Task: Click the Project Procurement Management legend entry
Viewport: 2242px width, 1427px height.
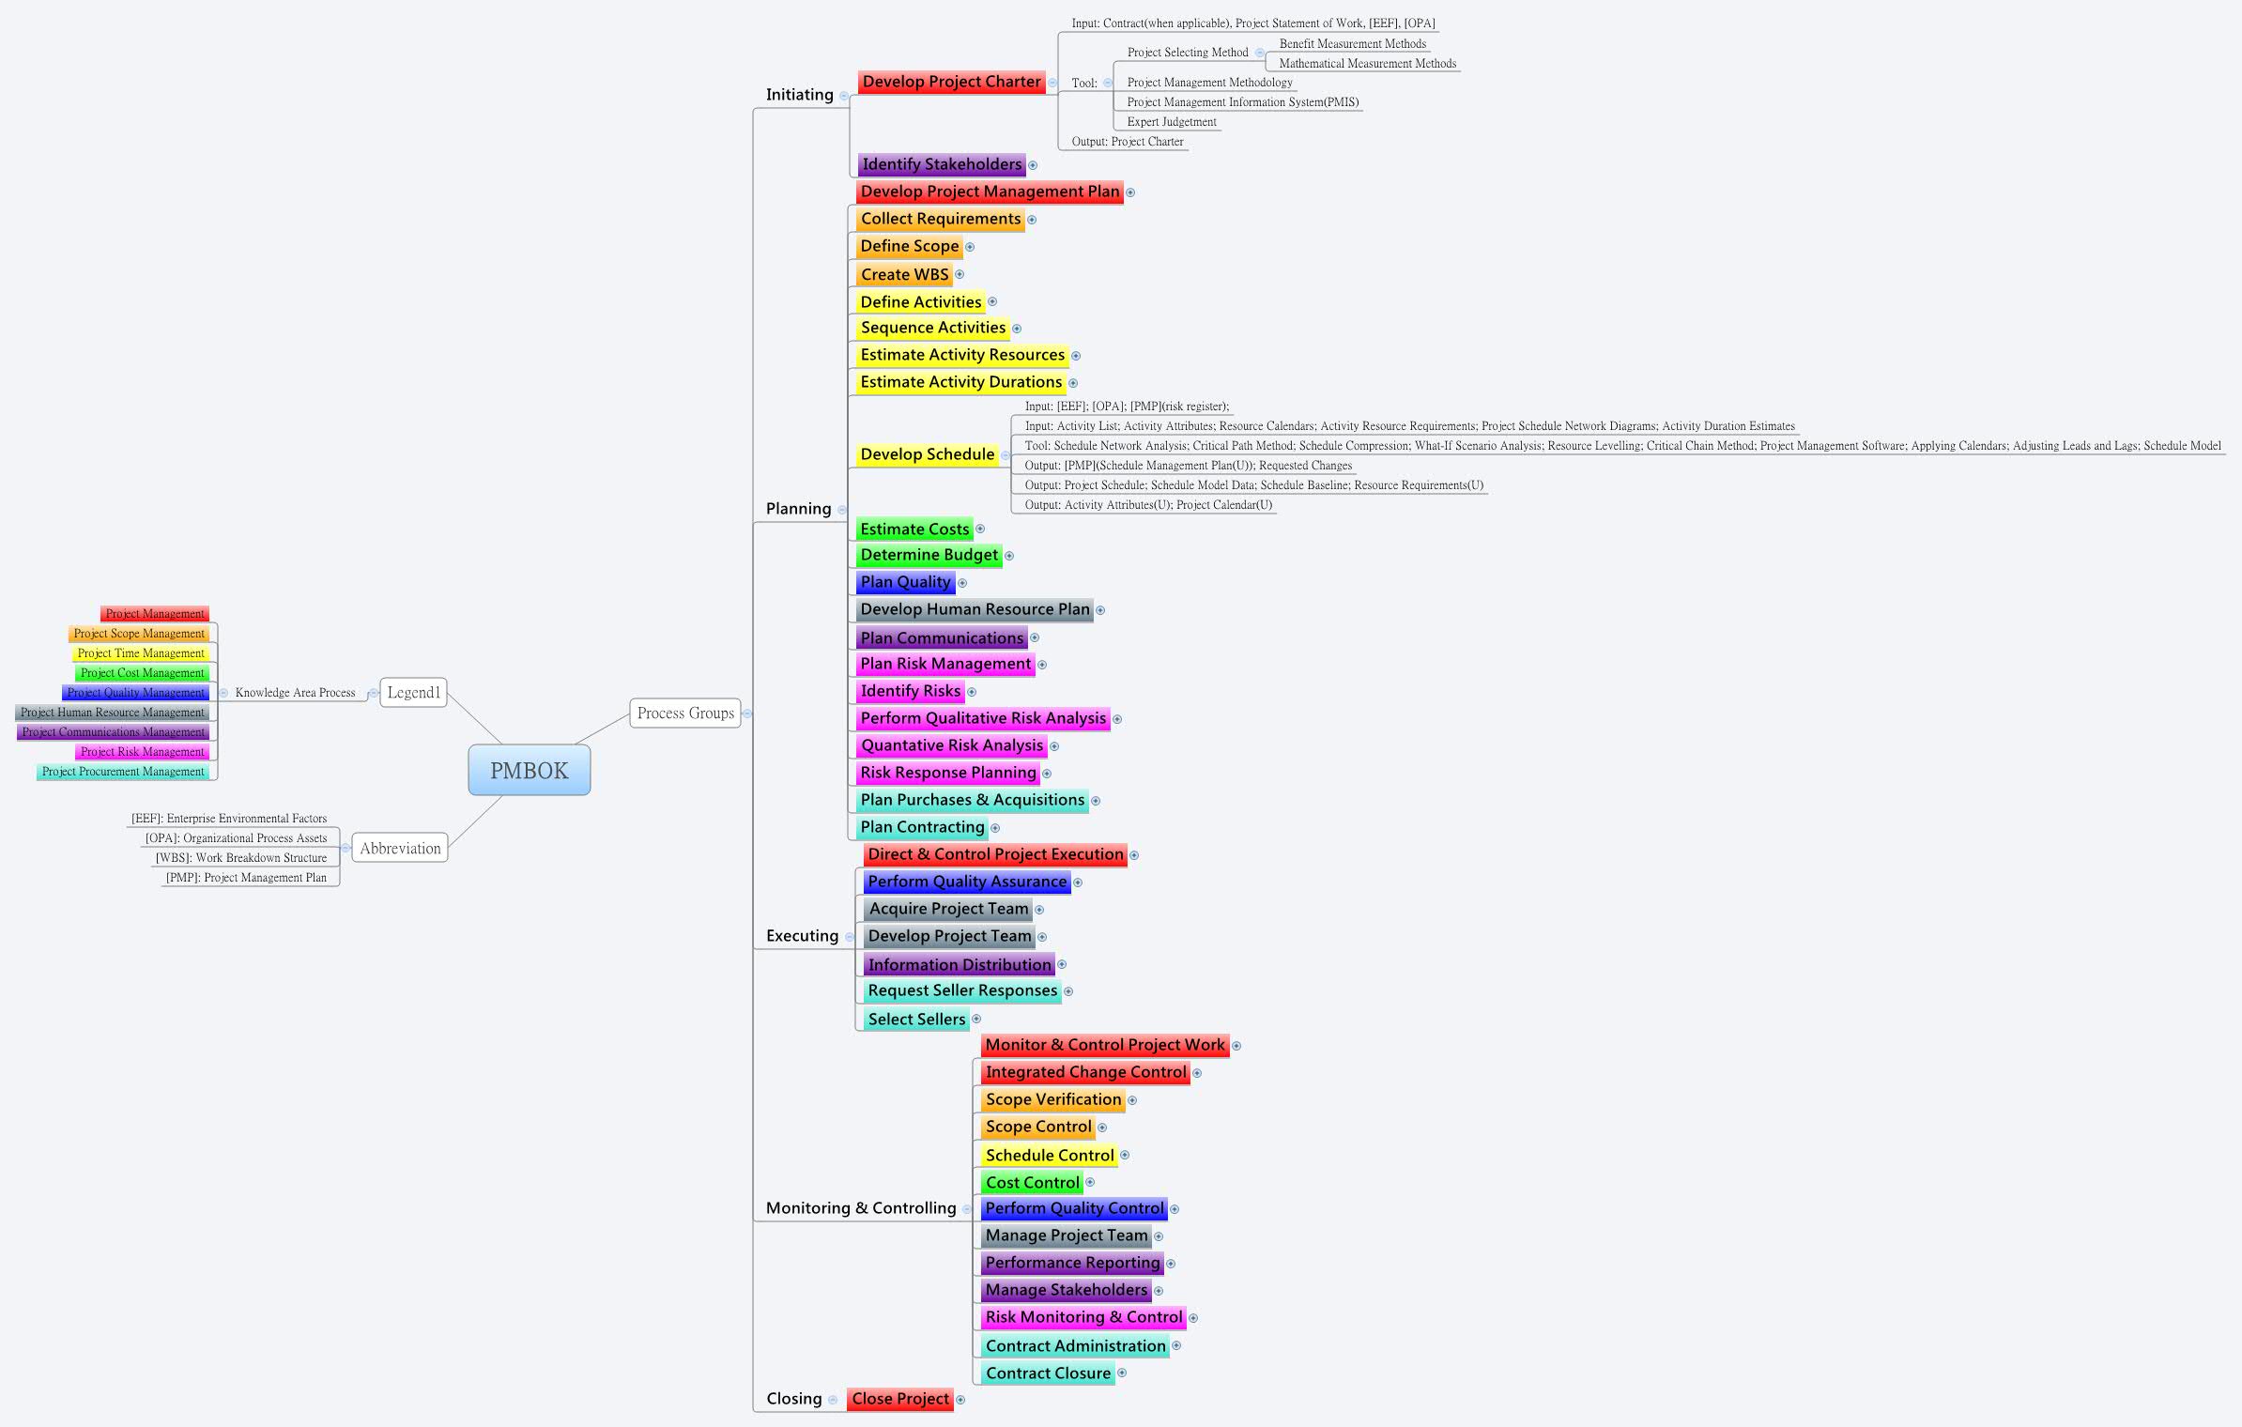Action: pyautogui.click(x=123, y=772)
